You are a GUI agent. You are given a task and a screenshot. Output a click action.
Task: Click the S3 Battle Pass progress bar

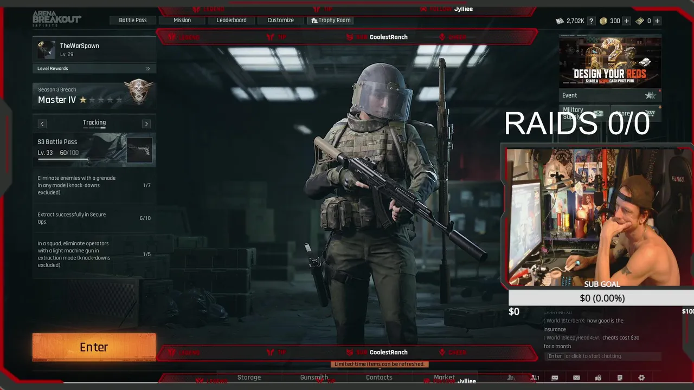click(x=63, y=159)
